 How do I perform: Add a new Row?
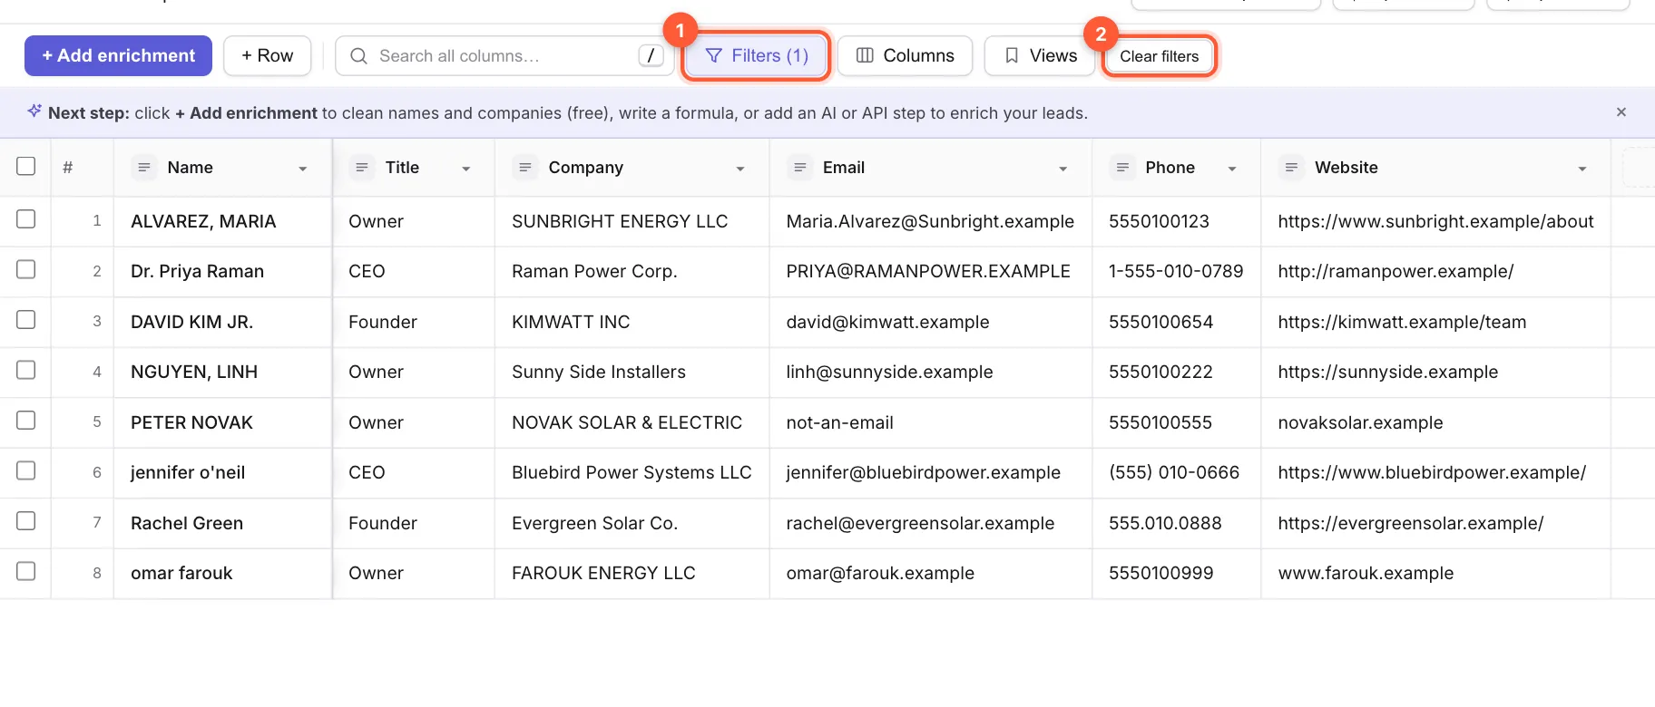pos(268,56)
